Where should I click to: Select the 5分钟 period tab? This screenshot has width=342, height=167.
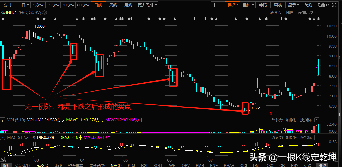pyautogui.click(x=39, y=5)
